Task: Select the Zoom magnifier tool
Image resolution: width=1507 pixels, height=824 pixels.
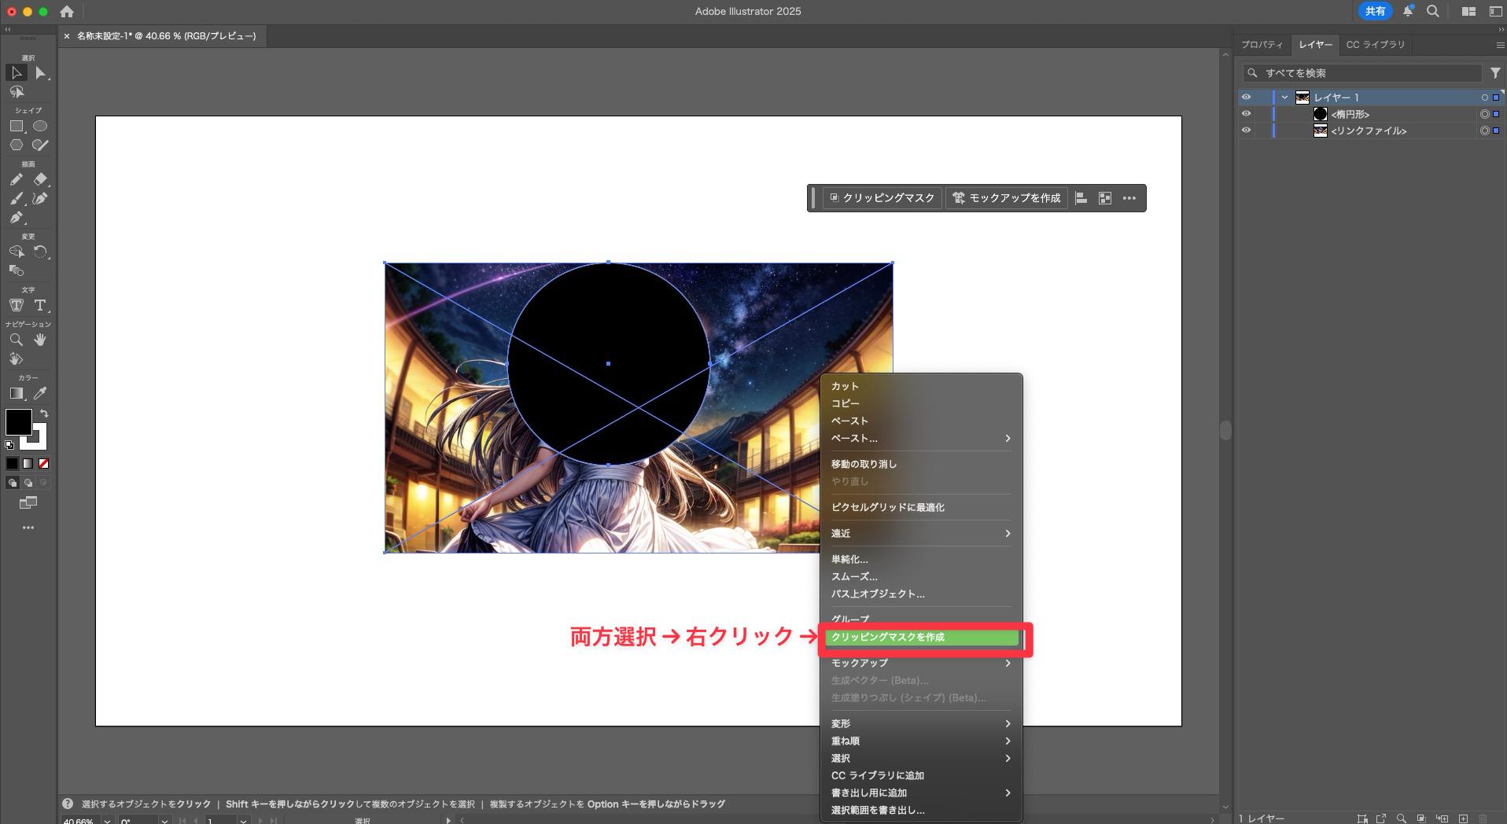Action: [x=17, y=340]
